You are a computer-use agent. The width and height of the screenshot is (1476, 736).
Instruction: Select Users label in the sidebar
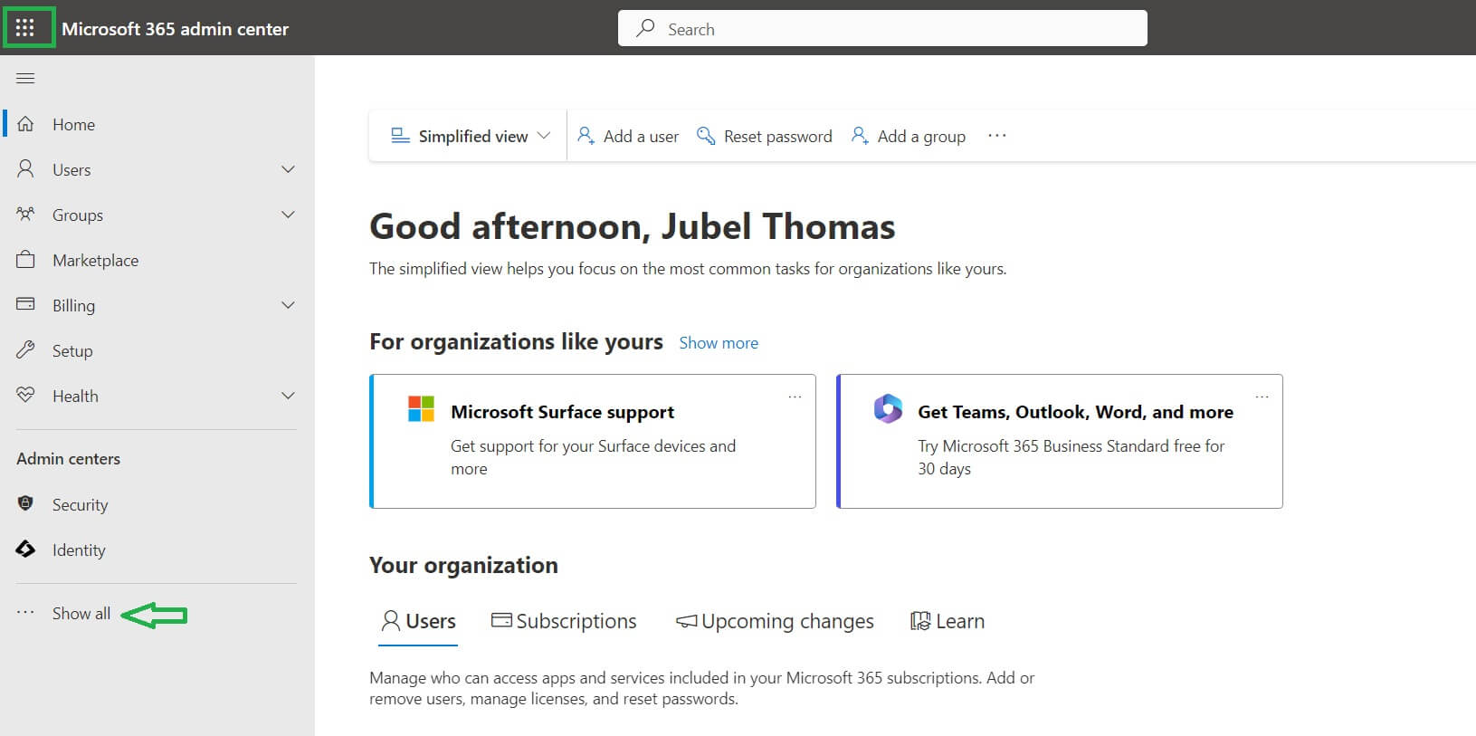(71, 169)
